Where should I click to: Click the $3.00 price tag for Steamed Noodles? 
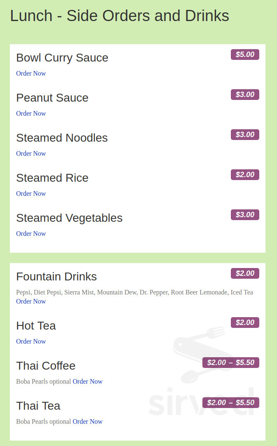click(x=245, y=134)
